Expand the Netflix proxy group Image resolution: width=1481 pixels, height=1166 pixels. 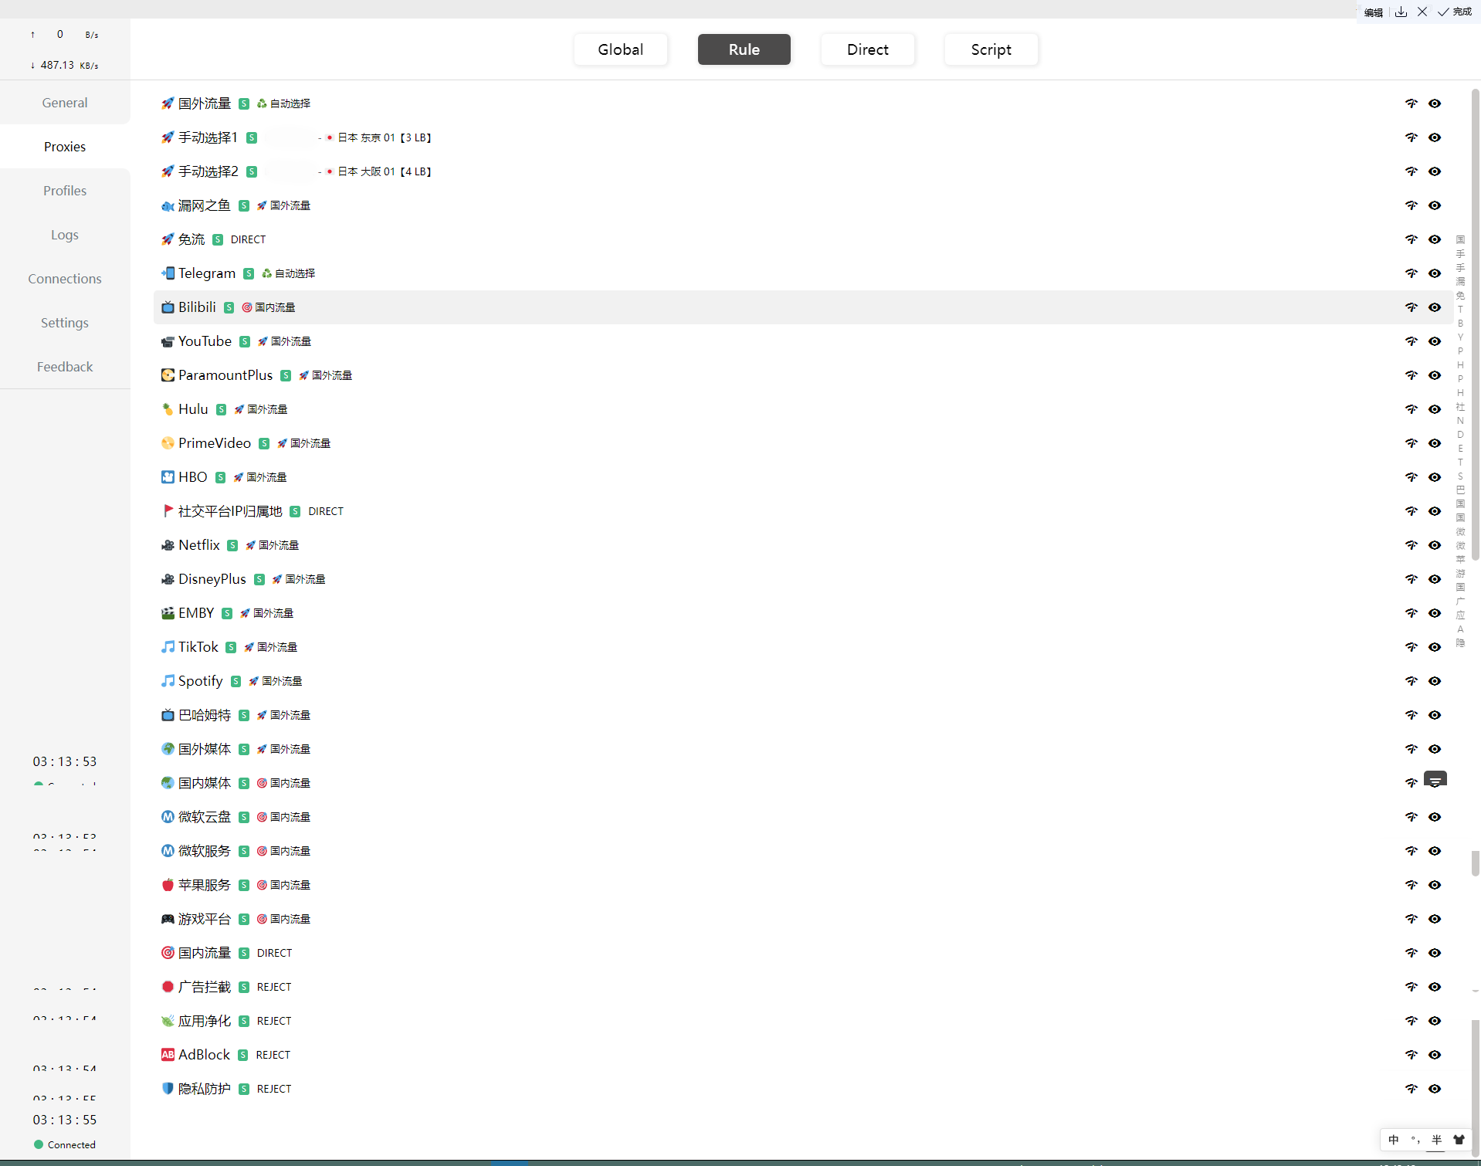click(803, 545)
